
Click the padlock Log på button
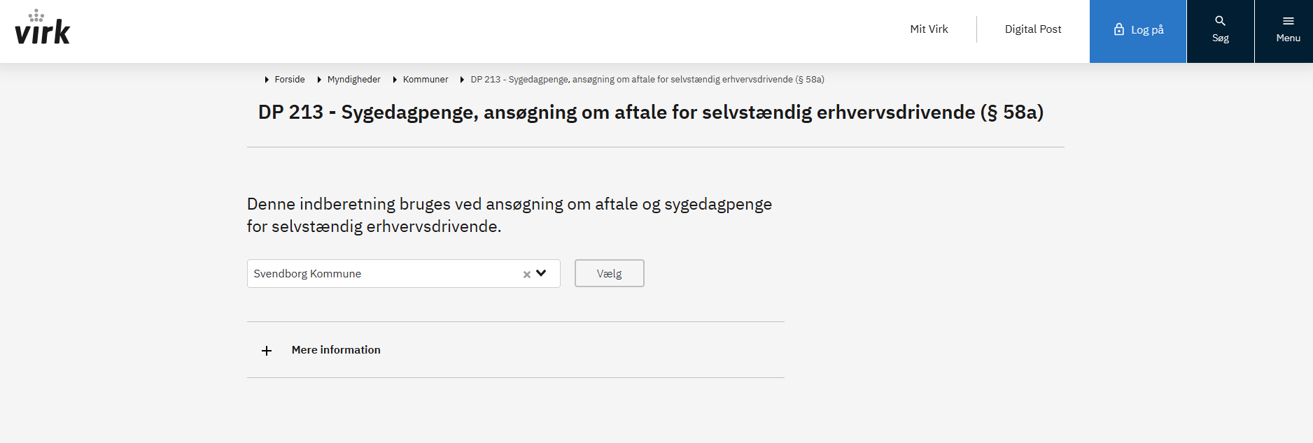[1138, 30]
